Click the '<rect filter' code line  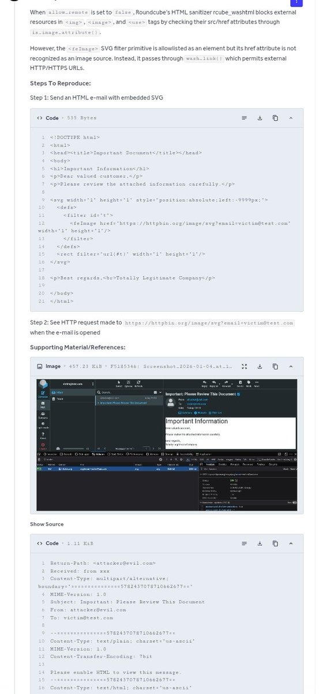[x=130, y=254]
